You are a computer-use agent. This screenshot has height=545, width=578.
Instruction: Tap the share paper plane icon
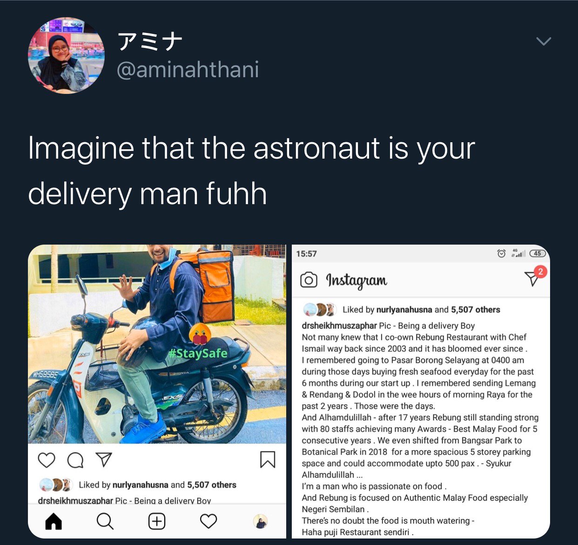pyautogui.click(x=104, y=459)
